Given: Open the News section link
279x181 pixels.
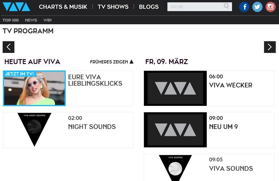Looking at the screenshot, I should coord(31,20).
